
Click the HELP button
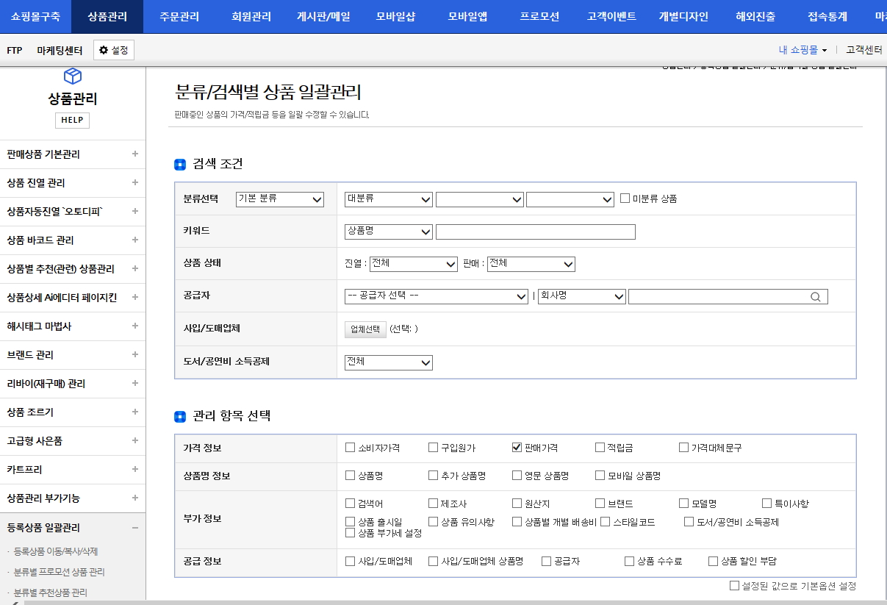pyautogui.click(x=72, y=120)
